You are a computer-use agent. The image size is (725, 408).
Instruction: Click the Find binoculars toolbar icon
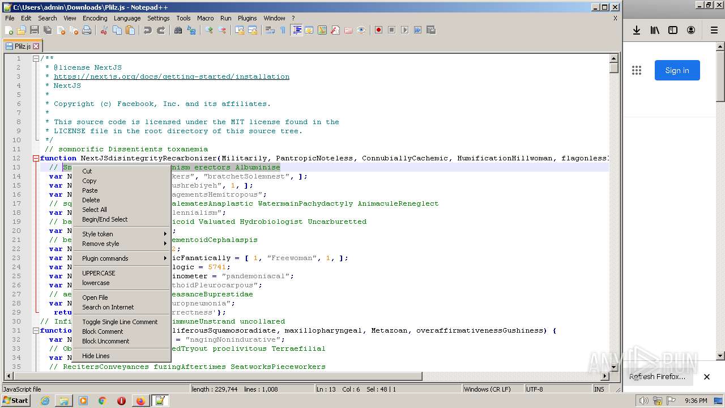[x=178, y=30]
